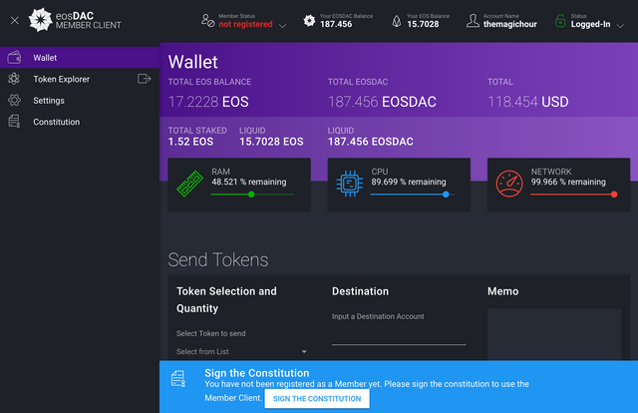This screenshot has width=638, height=413.
Task: Click the eosDAC starburst logo
Action: [x=40, y=20]
